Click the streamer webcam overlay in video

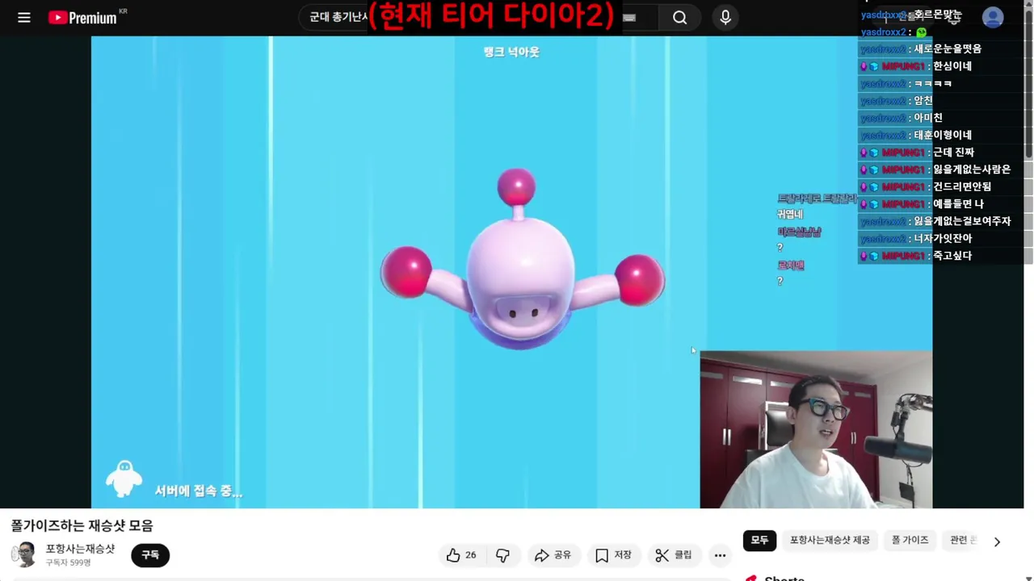tap(816, 429)
